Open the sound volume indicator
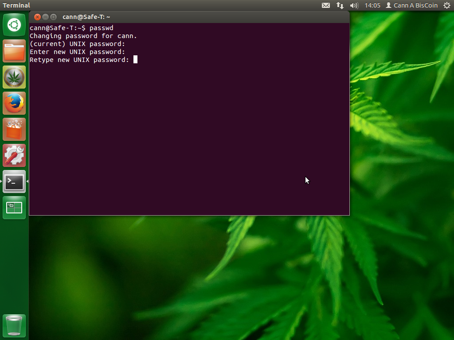 354,5
